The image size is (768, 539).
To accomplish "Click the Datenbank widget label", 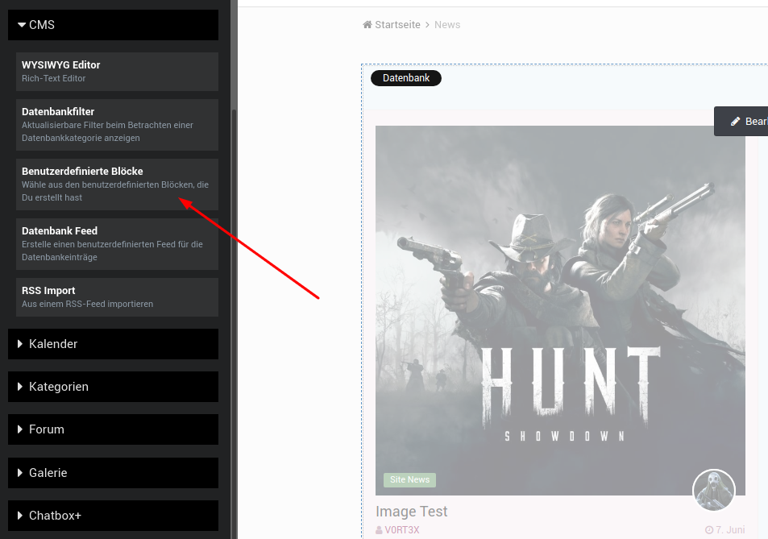I will (x=406, y=78).
